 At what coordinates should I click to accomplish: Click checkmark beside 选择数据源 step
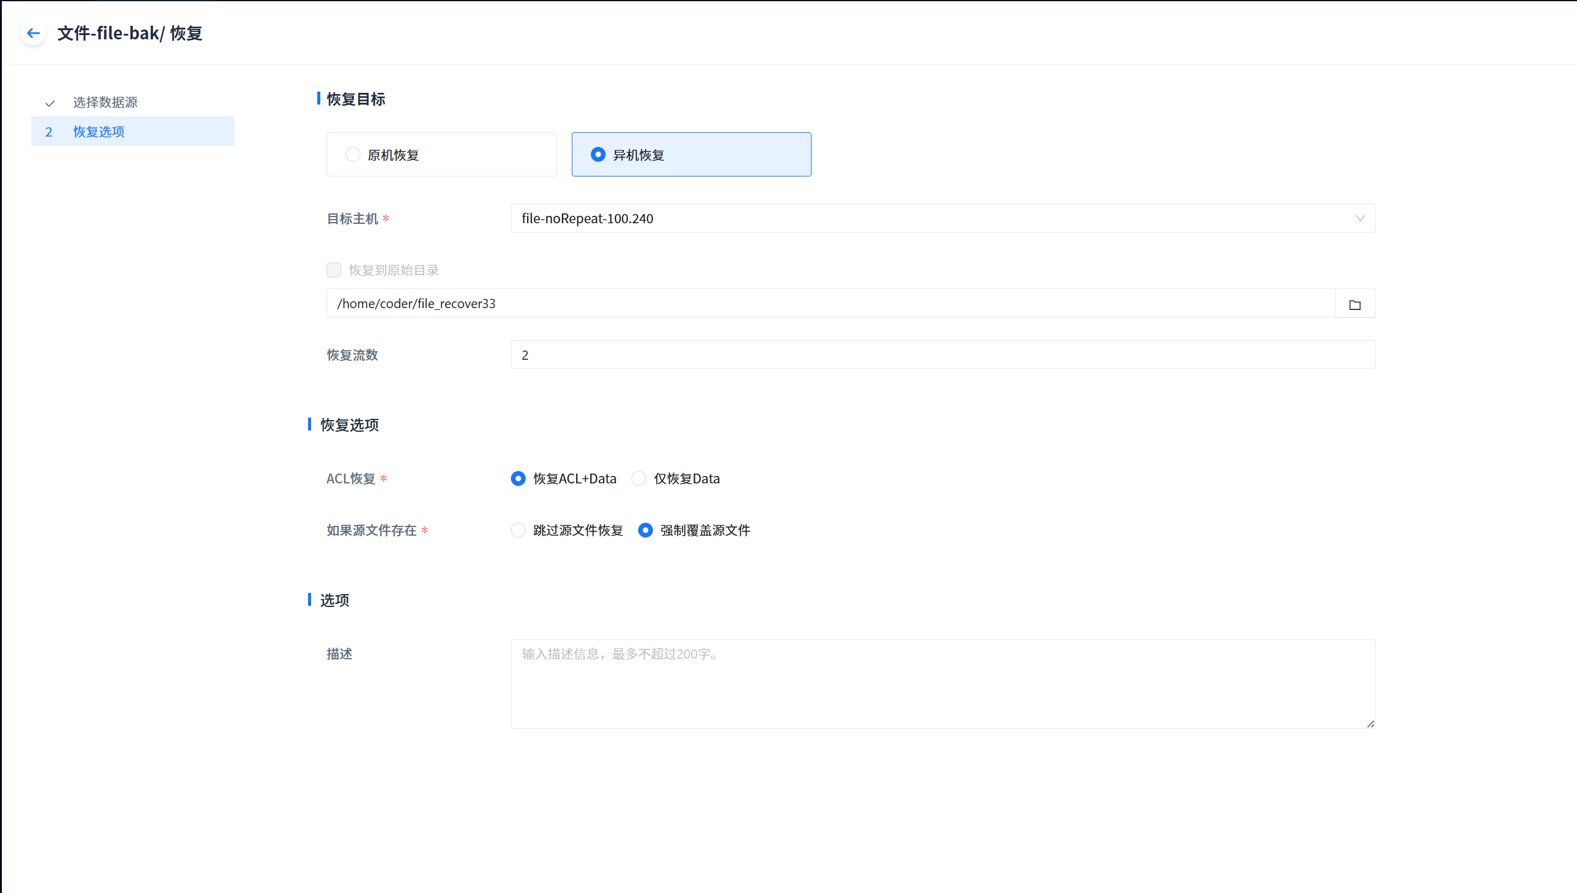coord(50,103)
